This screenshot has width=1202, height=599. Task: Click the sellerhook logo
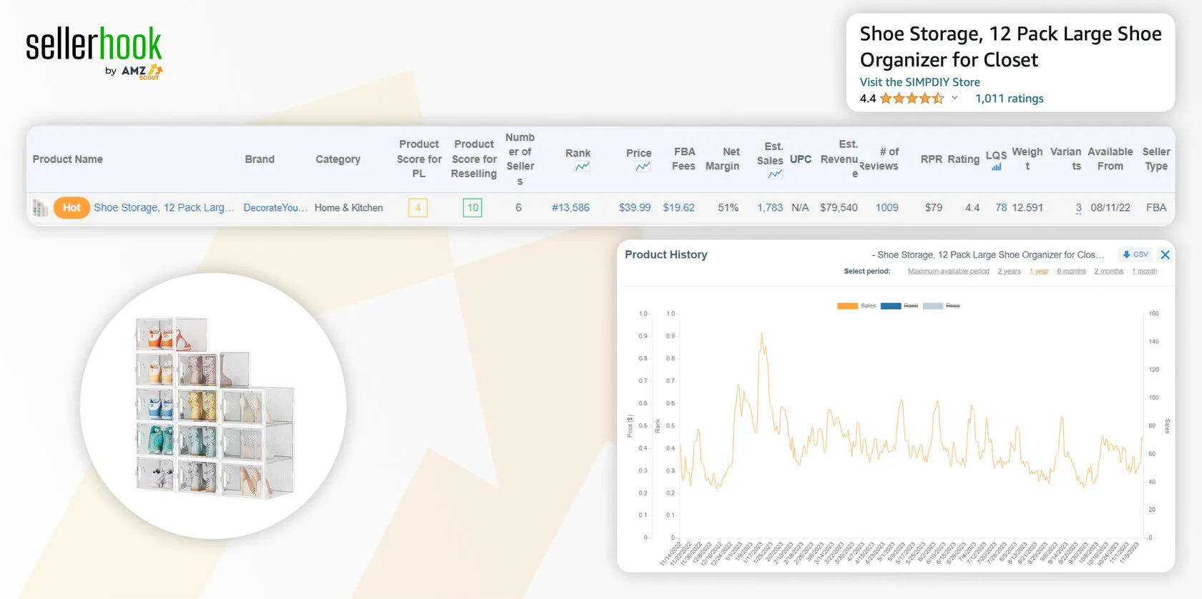pyautogui.click(x=94, y=52)
